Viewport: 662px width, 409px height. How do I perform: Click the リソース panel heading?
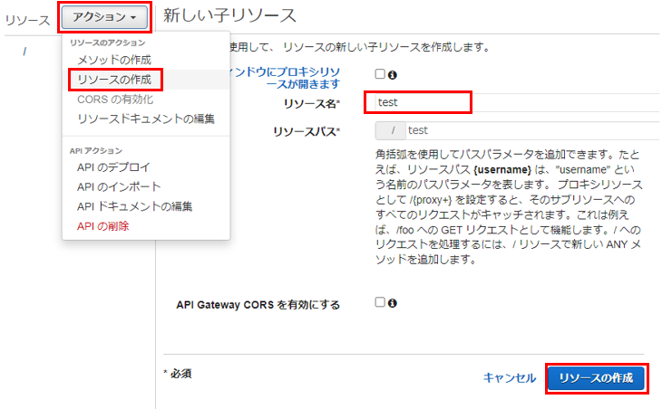coord(27,18)
